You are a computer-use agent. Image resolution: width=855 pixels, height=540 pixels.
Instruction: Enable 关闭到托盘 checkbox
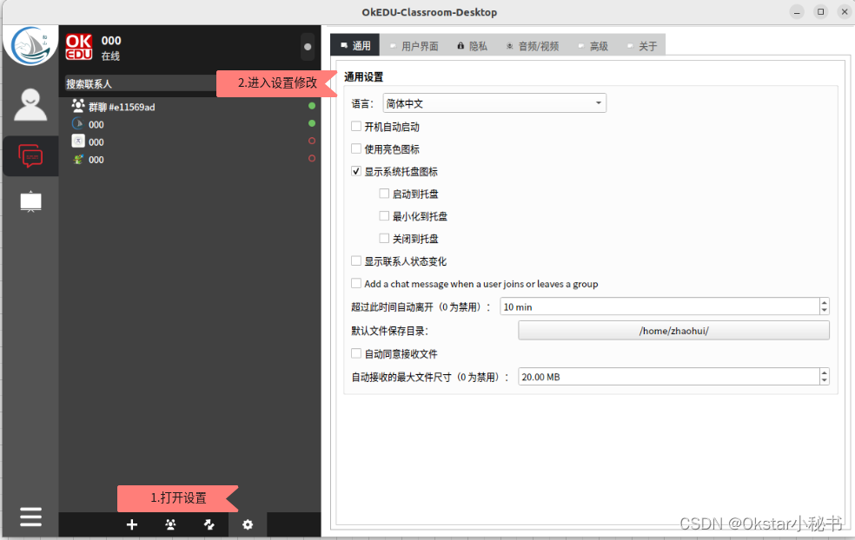(x=384, y=238)
